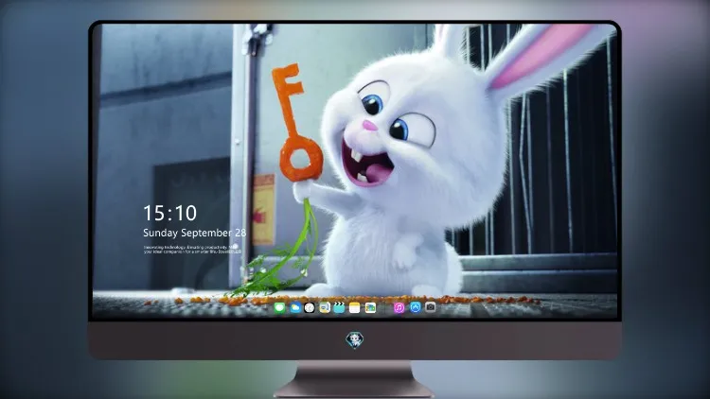Open the Camera app in the dock
The width and height of the screenshot is (710, 399).
[x=430, y=307]
